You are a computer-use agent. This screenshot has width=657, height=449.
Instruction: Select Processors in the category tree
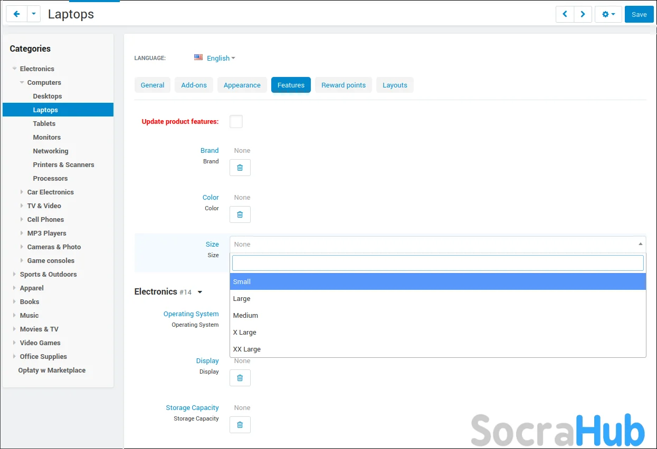(50, 178)
